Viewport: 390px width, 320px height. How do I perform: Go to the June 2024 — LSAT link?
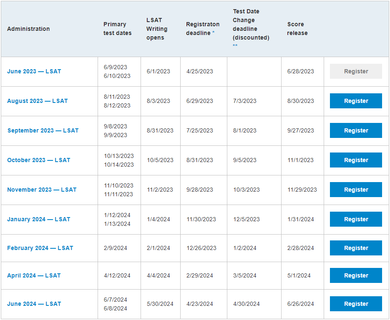34,304
